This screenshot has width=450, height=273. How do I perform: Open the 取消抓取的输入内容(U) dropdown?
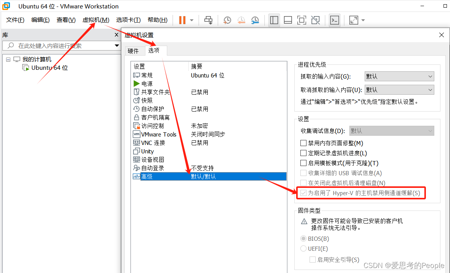[399, 90]
